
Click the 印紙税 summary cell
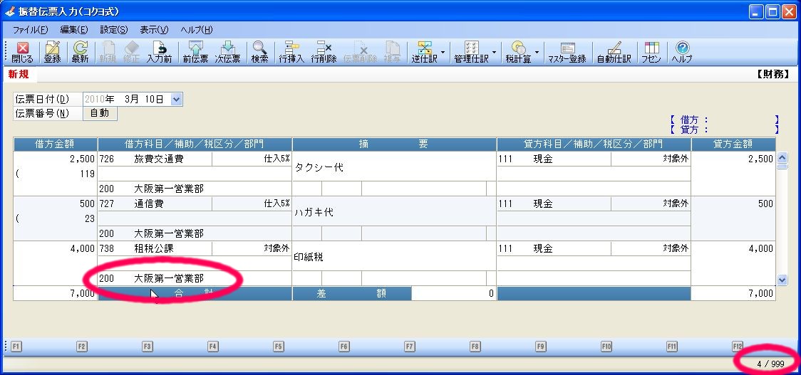[394, 257]
